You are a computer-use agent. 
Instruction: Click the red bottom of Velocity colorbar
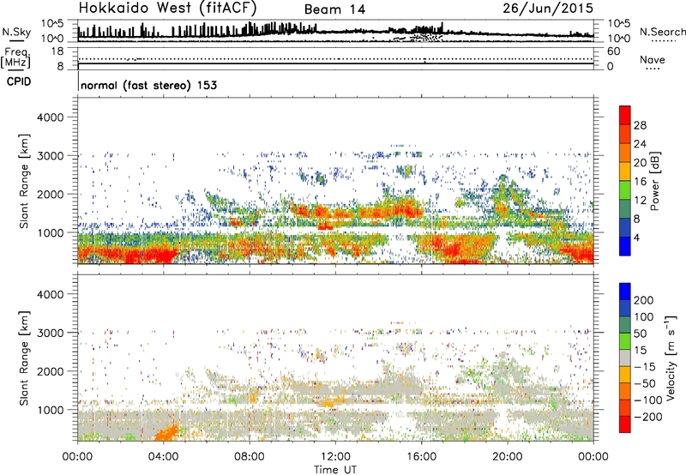[625, 424]
